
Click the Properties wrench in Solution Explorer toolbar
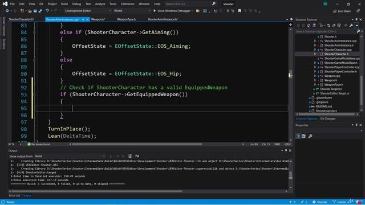tap(351, 26)
